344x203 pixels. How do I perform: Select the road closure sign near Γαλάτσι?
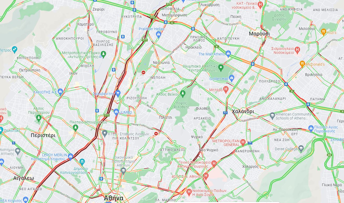156,134
